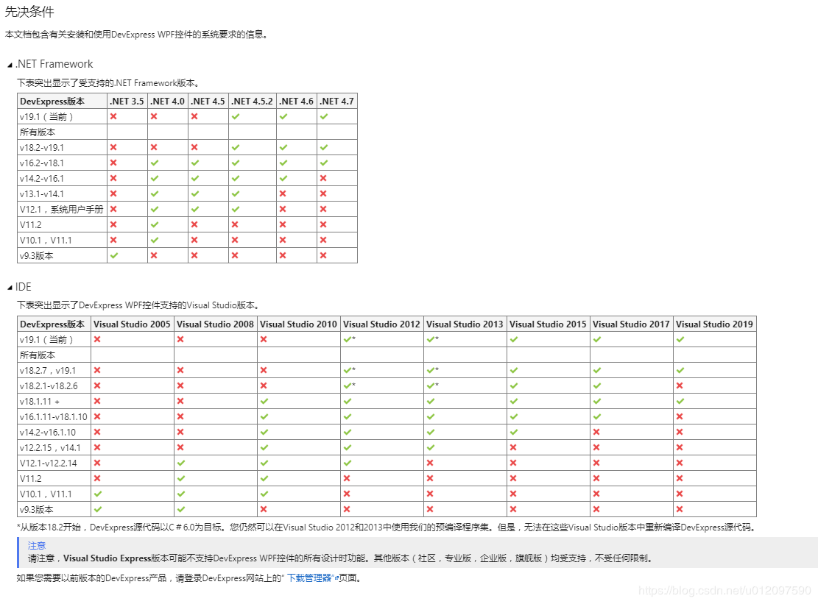Click the Visual Studio 2005 column header
Image resolution: width=818 pixels, height=604 pixels.
click(132, 324)
